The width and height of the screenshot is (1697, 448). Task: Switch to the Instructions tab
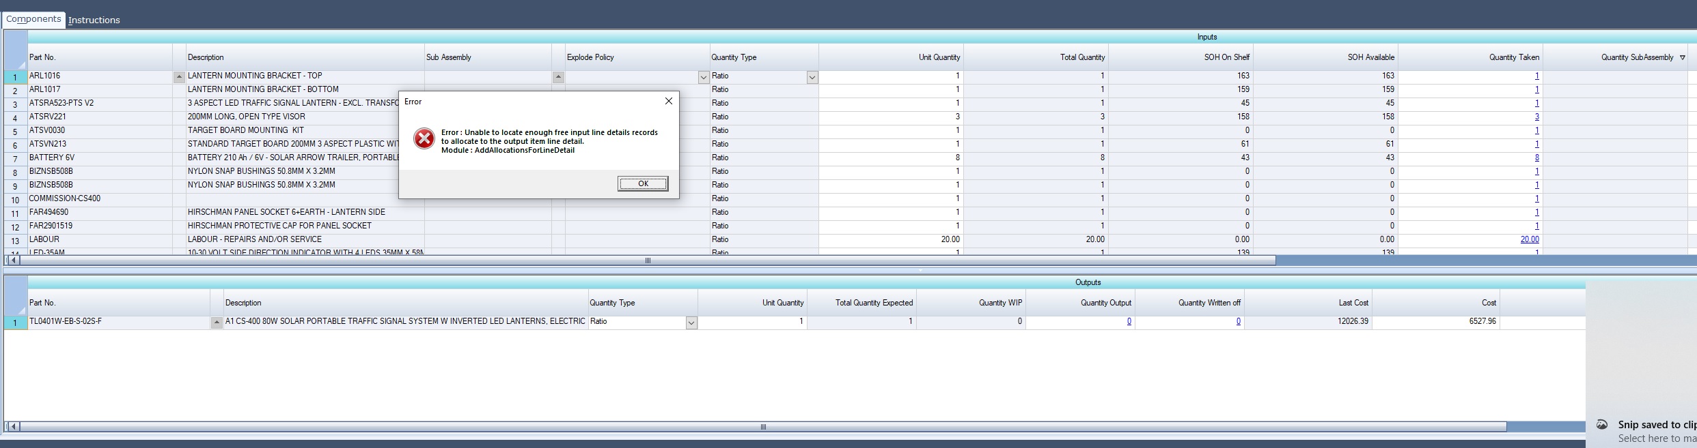(94, 20)
